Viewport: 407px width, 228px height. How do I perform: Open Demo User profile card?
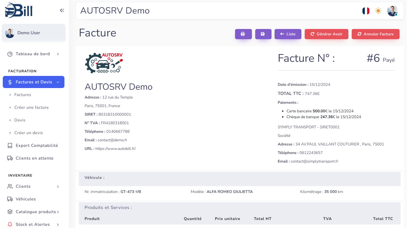pyautogui.click(x=33, y=33)
